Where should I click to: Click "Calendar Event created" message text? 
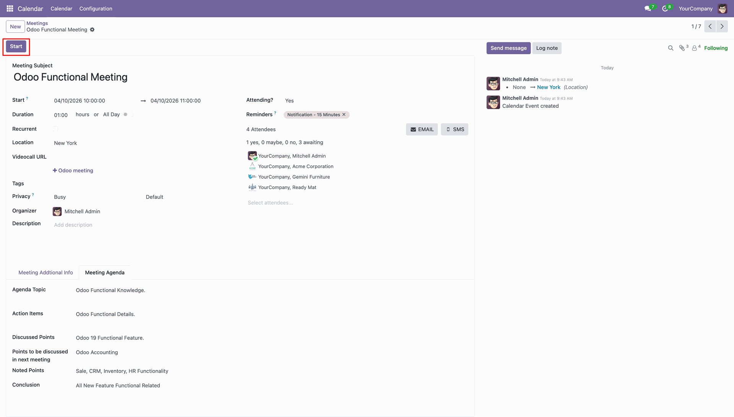pos(530,106)
